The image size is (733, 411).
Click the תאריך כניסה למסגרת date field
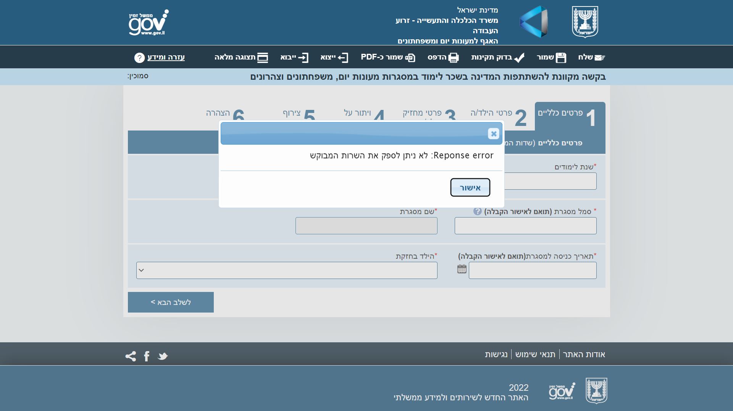click(x=533, y=271)
